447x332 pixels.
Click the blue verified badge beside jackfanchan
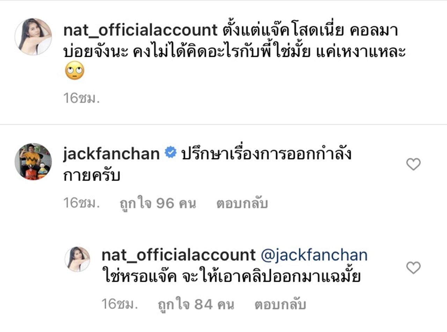[x=171, y=153]
